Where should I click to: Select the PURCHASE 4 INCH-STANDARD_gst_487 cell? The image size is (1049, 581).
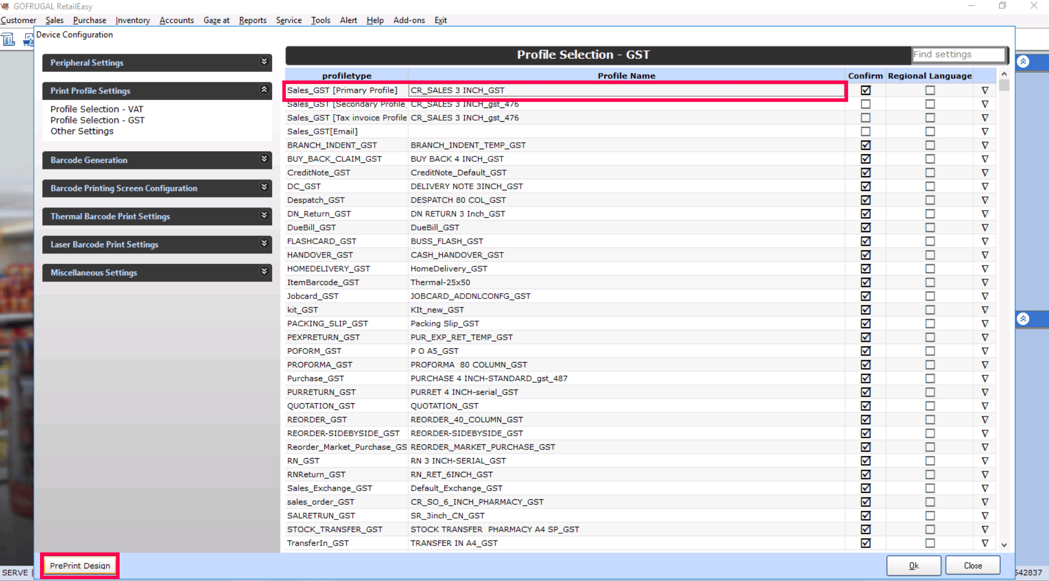tap(627, 379)
